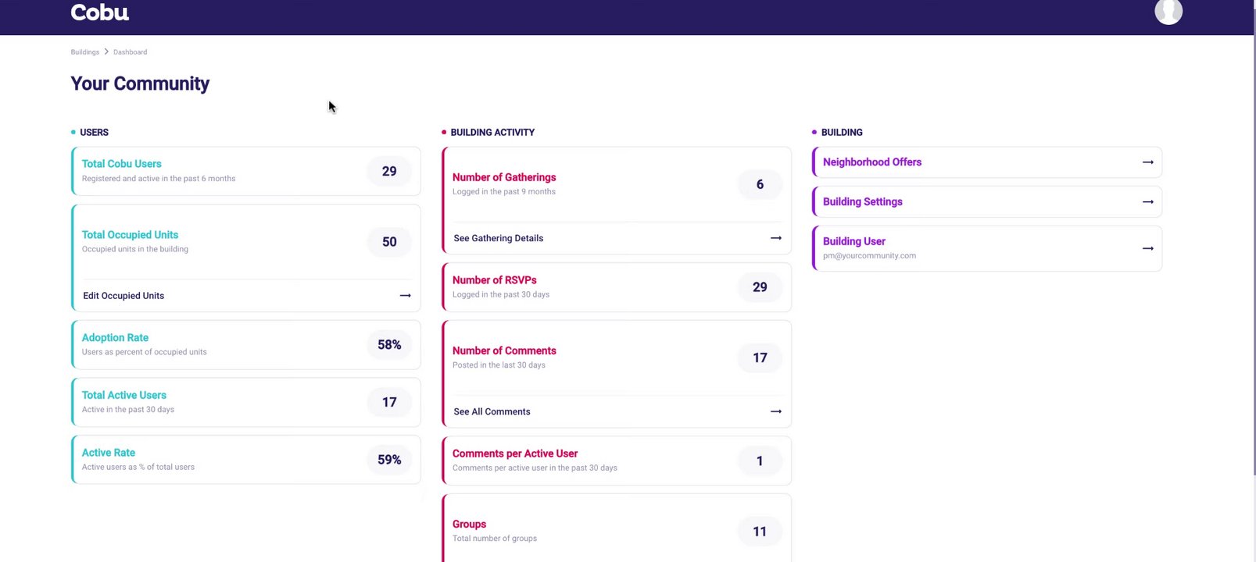This screenshot has width=1256, height=562.
Task: Open the user profile avatar
Action: tap(1168, 11)
